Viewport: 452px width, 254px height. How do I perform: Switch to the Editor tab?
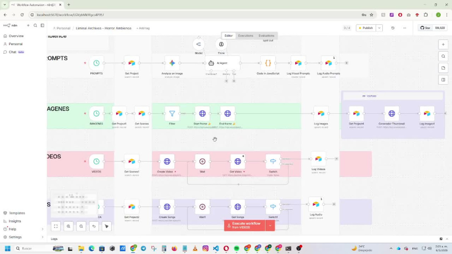pos(229,36)
